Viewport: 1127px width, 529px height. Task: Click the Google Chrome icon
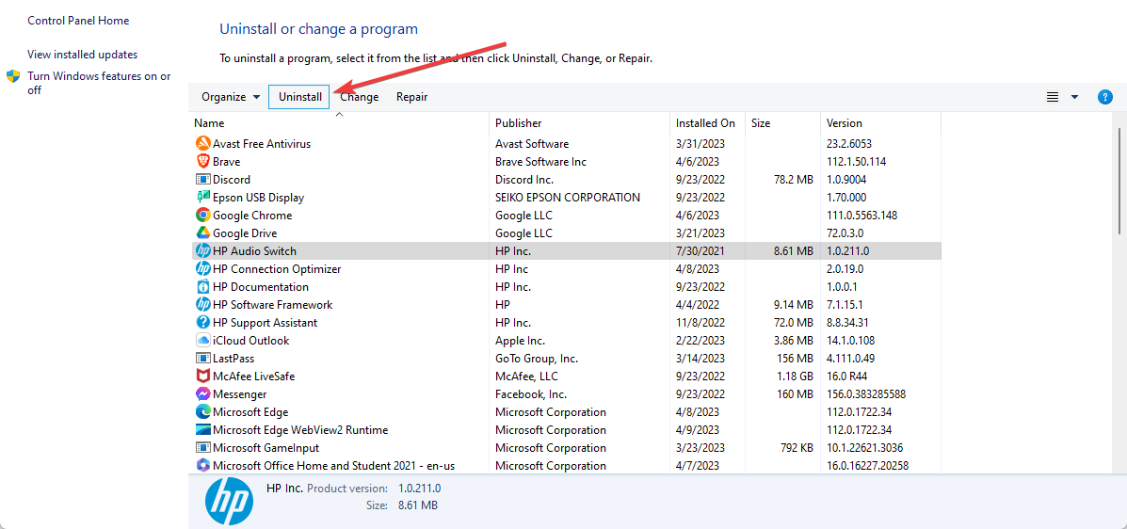[202, 215]
